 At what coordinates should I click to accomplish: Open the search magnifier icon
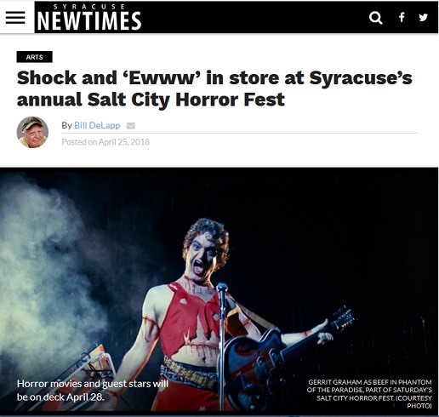tap(376, 18)
